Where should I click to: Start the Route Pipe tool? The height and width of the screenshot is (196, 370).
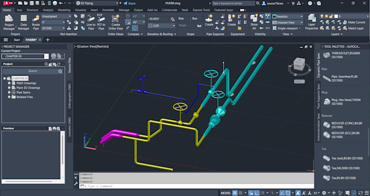click(36, 22)
